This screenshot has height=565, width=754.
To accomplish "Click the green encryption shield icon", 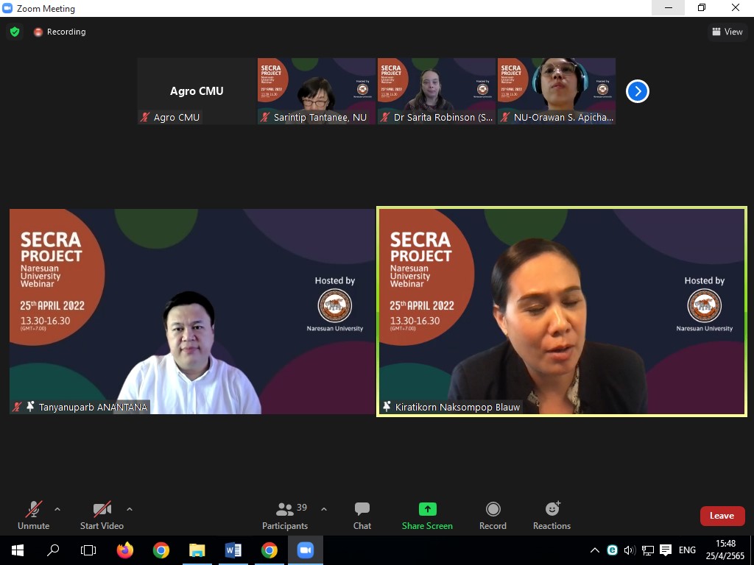I will 15,32.
